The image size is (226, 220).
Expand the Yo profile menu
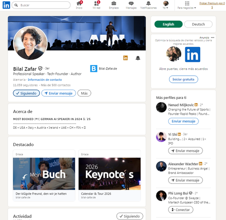[165, 5]
